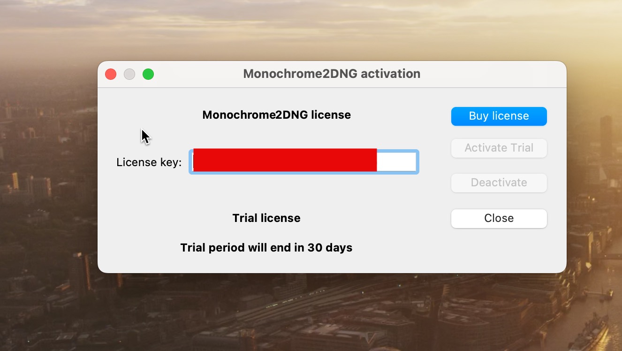Select the Monochrome2DNG license heading text
The image size is (622, 351).
pyautogui.click(x=276, y=115)
